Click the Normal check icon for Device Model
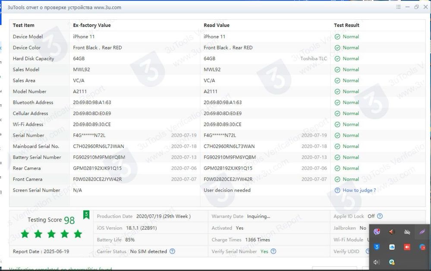This screenshot has height=271, width=431. point(337,37)
